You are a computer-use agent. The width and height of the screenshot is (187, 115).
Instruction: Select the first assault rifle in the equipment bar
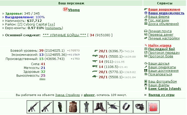tap(33, 107)
